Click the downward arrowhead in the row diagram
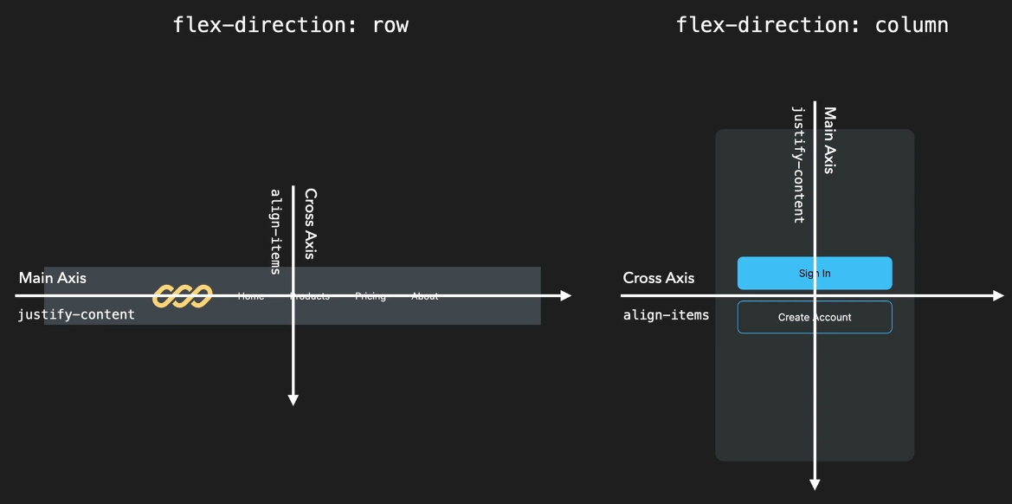The width and height of the screenshot is (1012, 504). point(293,399)
